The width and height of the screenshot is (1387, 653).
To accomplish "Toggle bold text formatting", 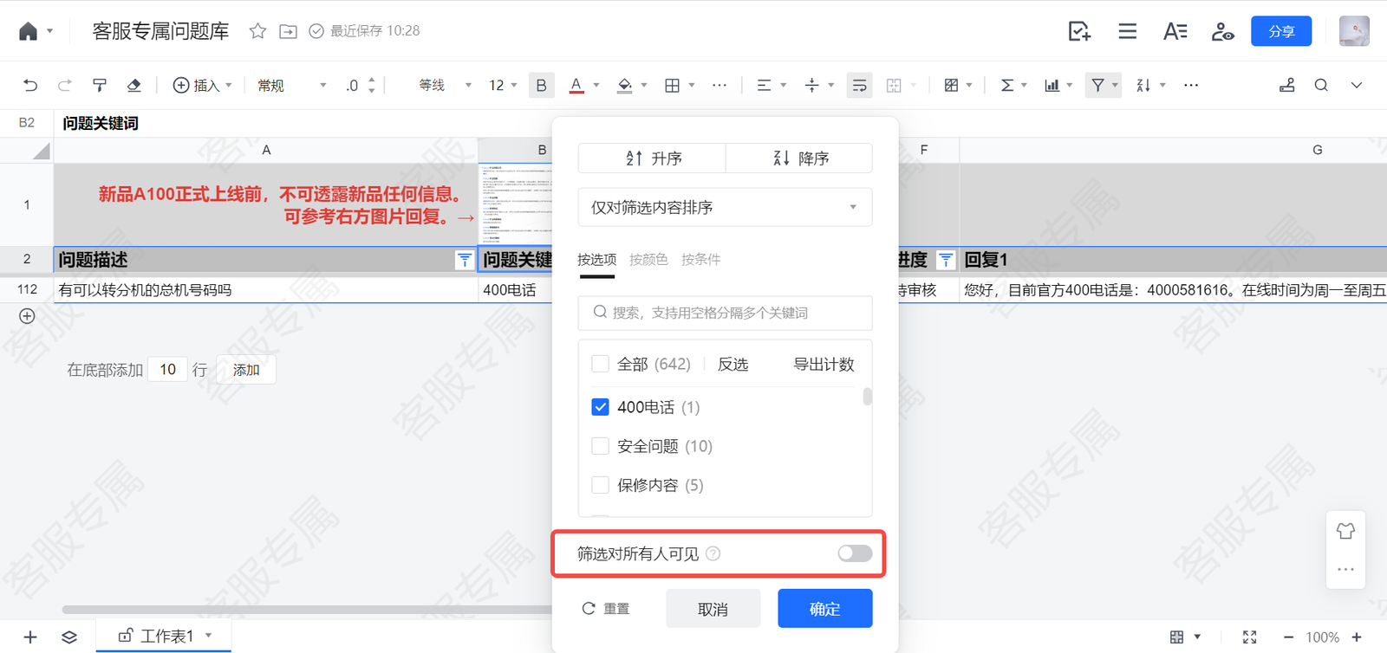I will click(541, 85).
